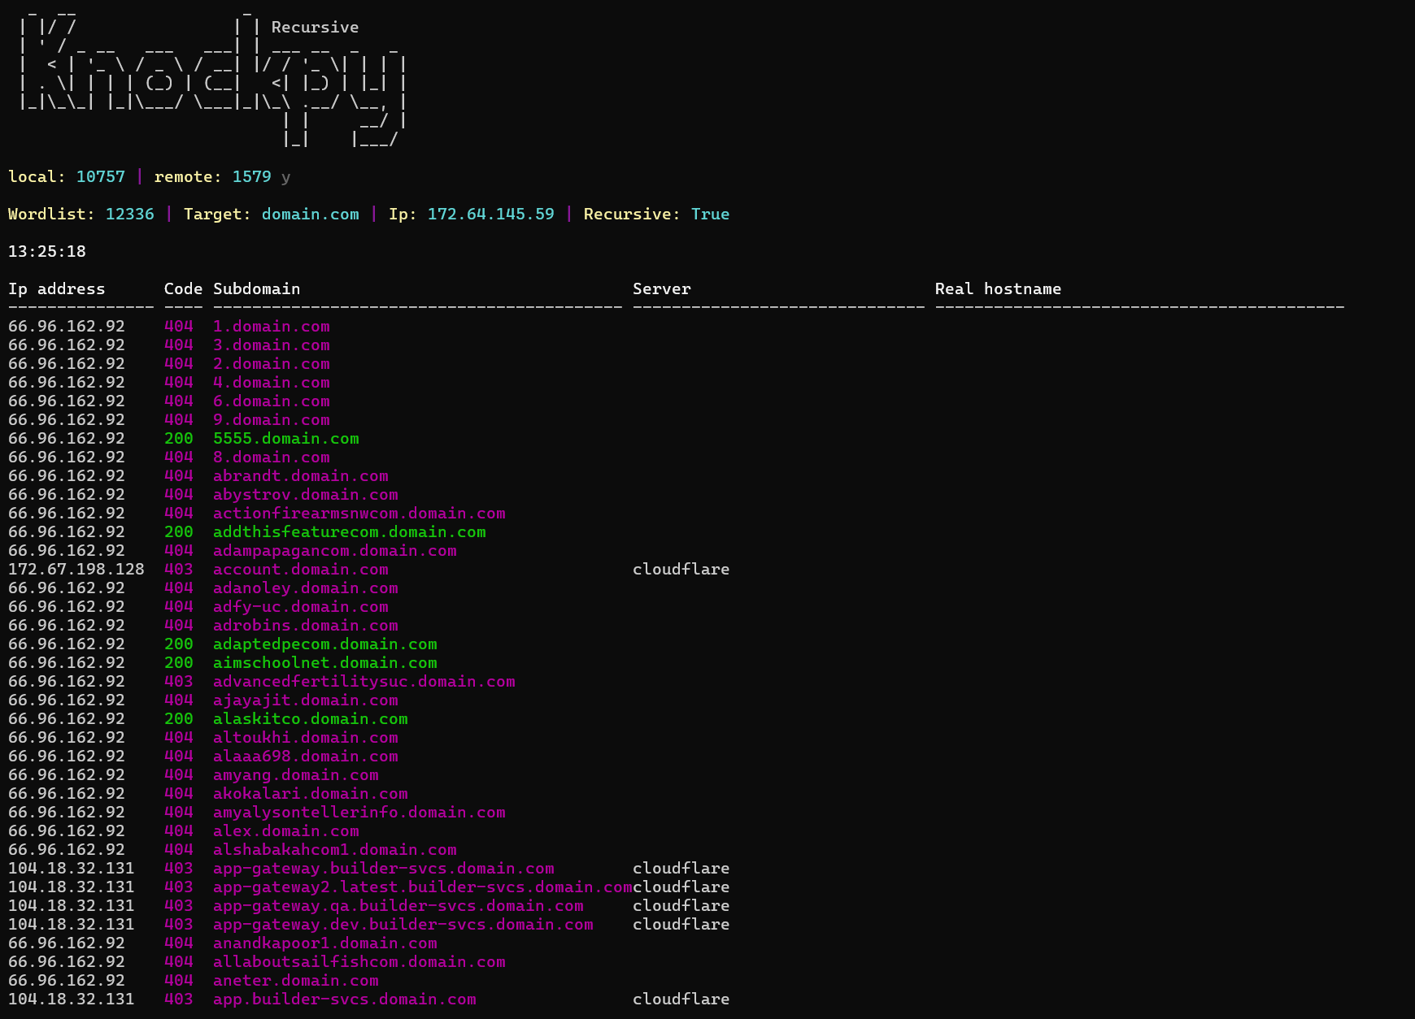Click IP address 172.67.198.128
Image resolution: width=1415 pixels, height=1019 pixels.
76,569
